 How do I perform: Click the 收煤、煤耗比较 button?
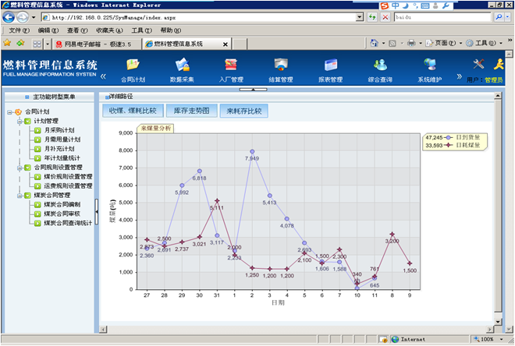coord(132,111)
